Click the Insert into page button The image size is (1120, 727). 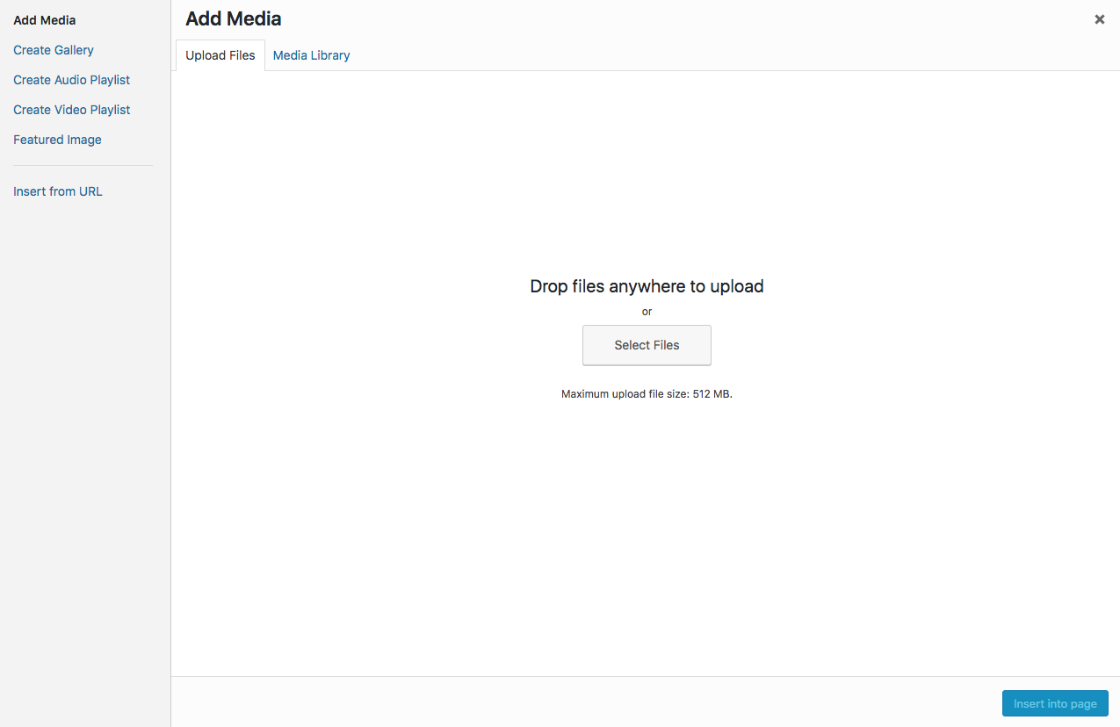(x=1055, y=704)
